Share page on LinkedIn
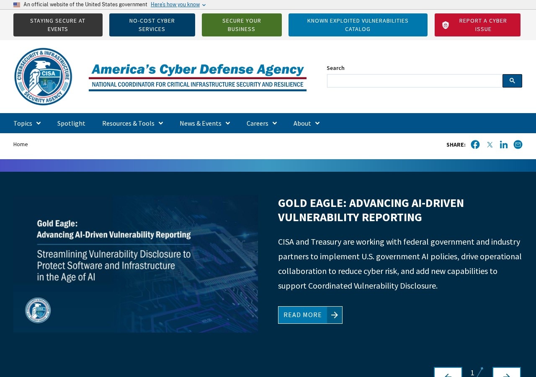536x377 pixels. pyautogui.click(x=504, y=145)
